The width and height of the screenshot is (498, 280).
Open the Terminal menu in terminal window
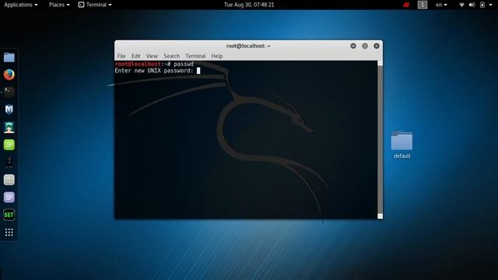click(195, 56)
